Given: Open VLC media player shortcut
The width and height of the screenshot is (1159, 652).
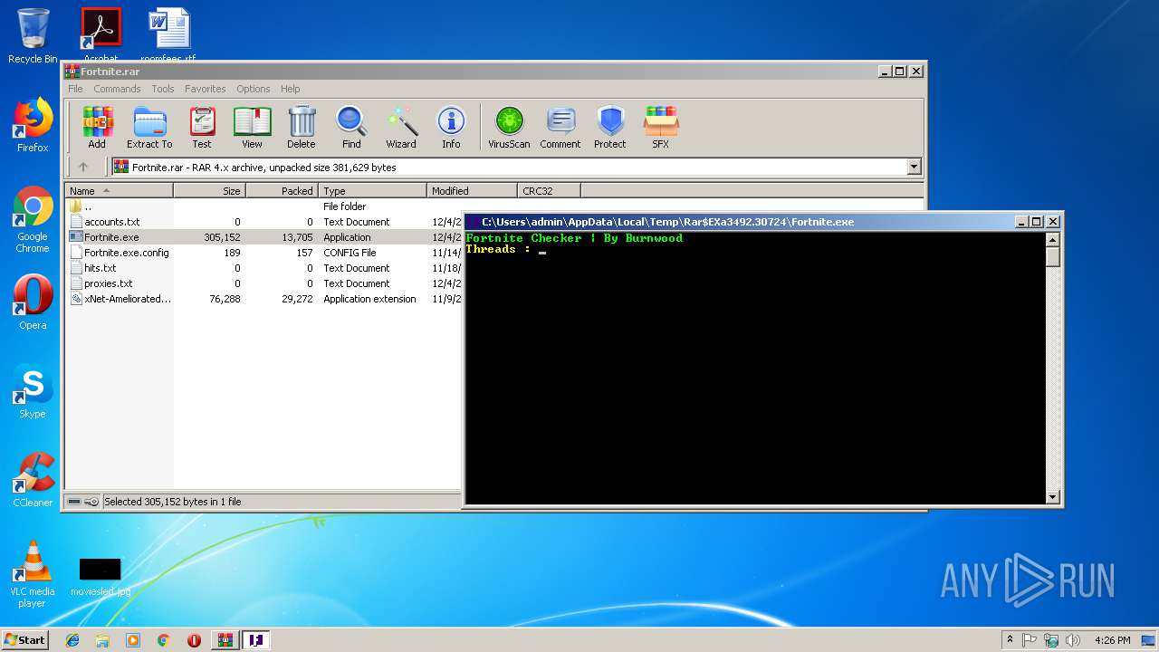Looking at the screenshot, I should click(x=33, y=574).
